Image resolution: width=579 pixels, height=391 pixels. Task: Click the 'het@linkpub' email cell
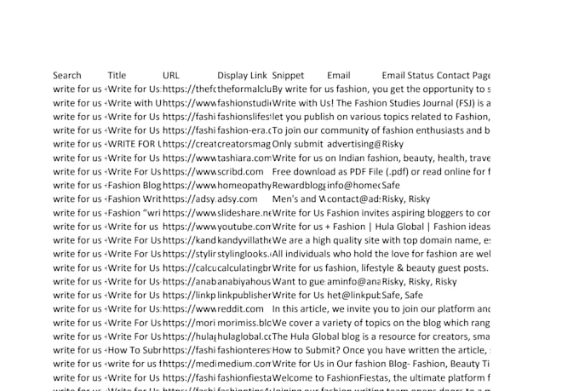(353, 296)
